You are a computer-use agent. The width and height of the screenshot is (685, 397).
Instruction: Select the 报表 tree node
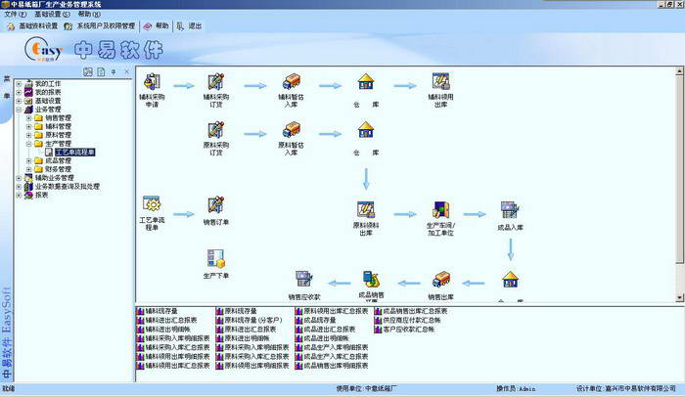point(41,195)
